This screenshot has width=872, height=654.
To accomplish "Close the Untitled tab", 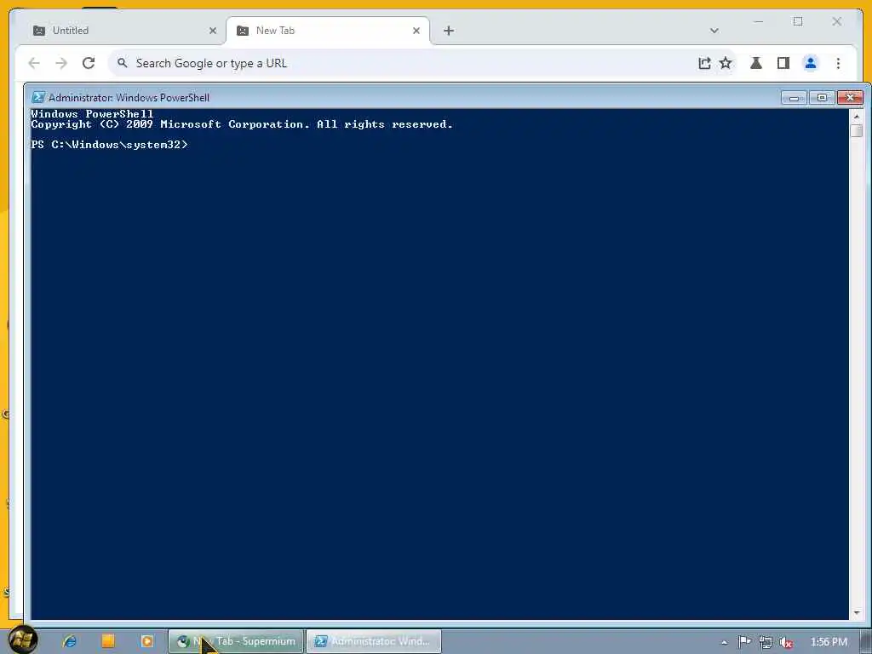I will pos(212,31).
